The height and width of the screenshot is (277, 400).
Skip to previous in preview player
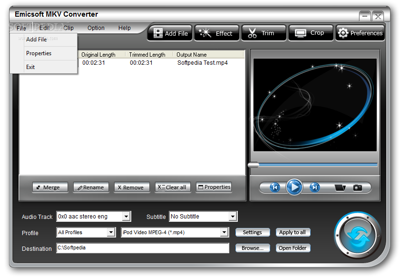275,188
